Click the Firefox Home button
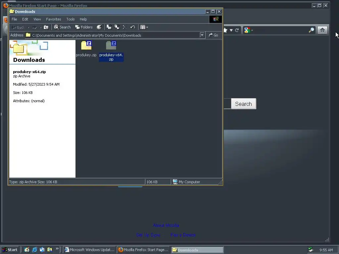339x254 pixels. click(322, 30)
